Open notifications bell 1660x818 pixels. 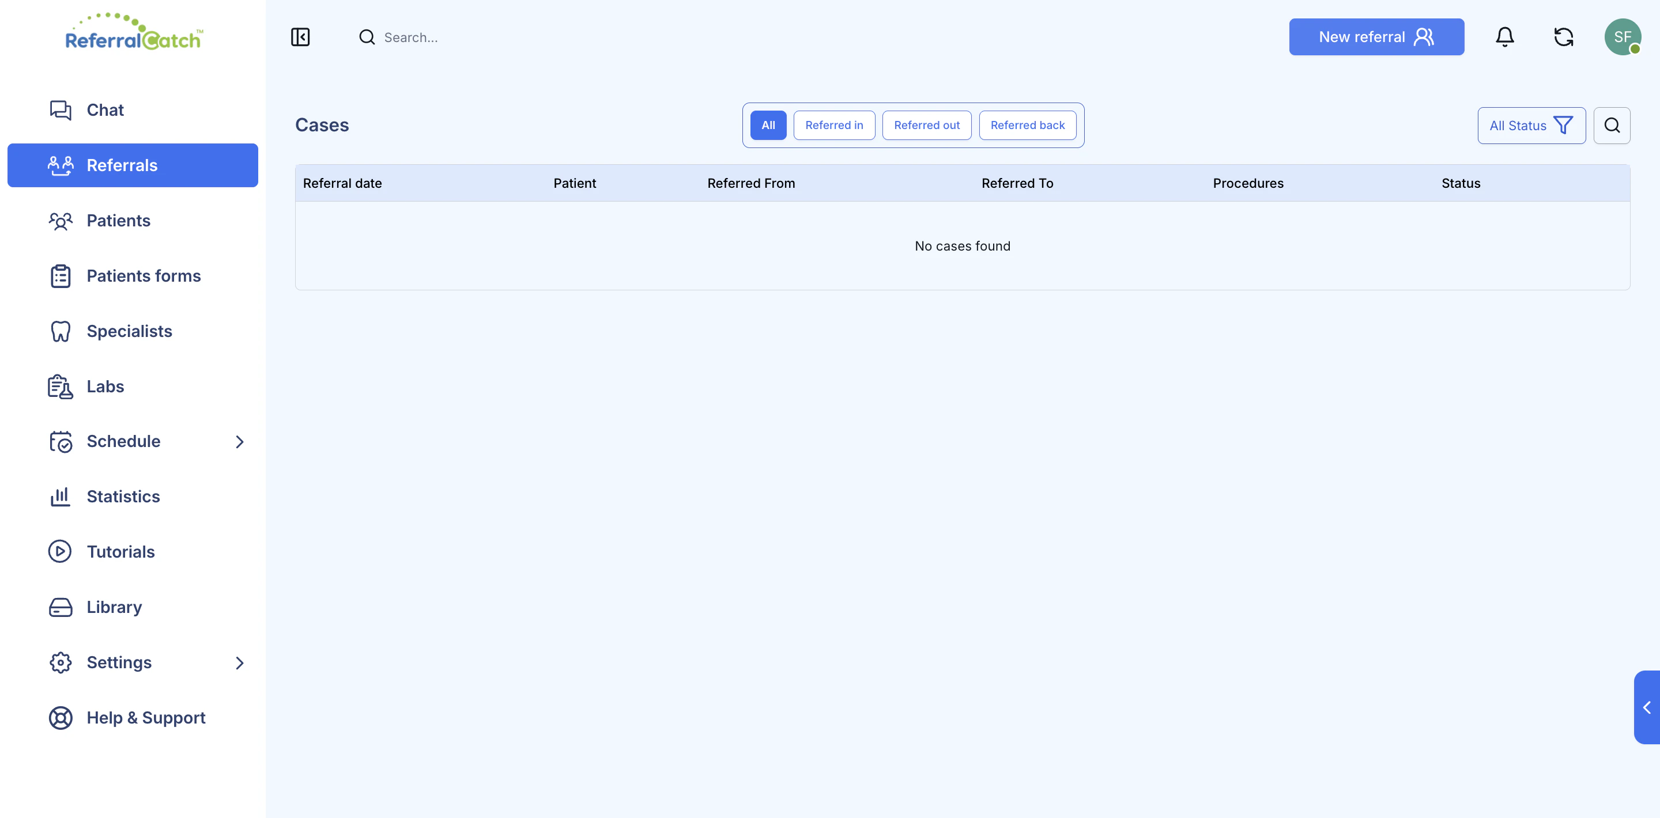[x=1505, y=37]
